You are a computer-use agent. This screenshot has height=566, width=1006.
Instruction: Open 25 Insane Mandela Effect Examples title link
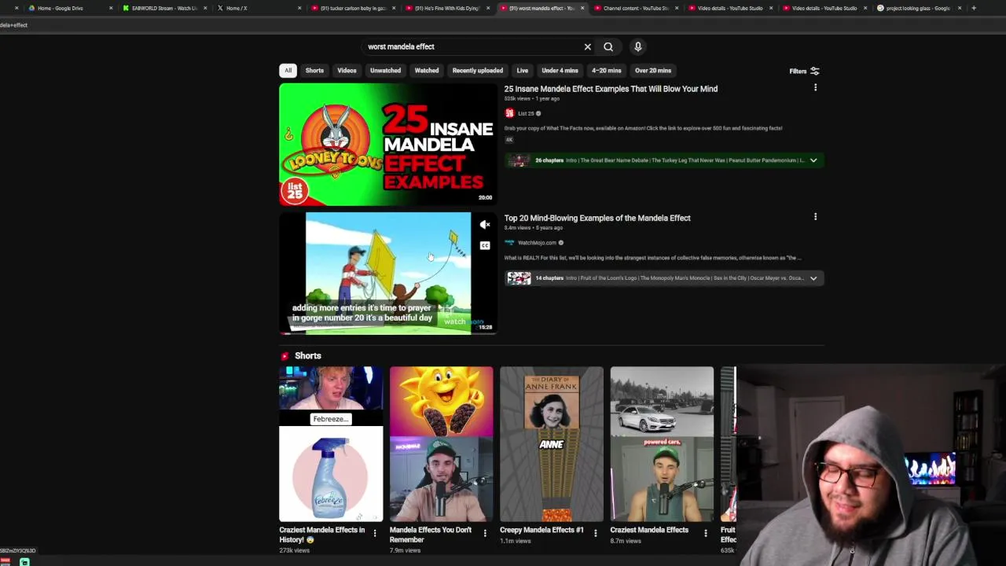[x=611, y=89]
